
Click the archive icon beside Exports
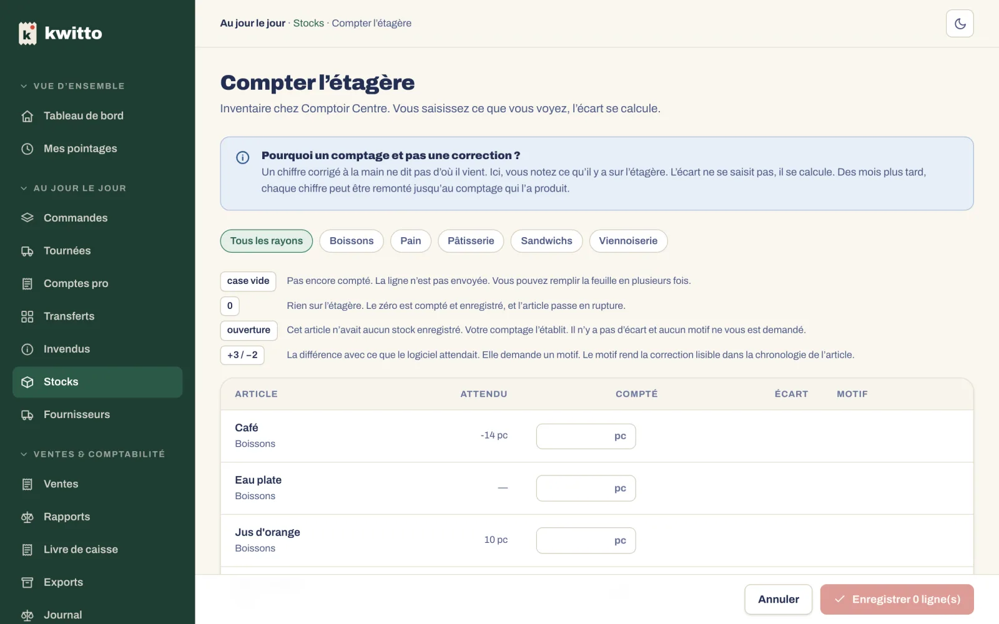pos(27,582)
